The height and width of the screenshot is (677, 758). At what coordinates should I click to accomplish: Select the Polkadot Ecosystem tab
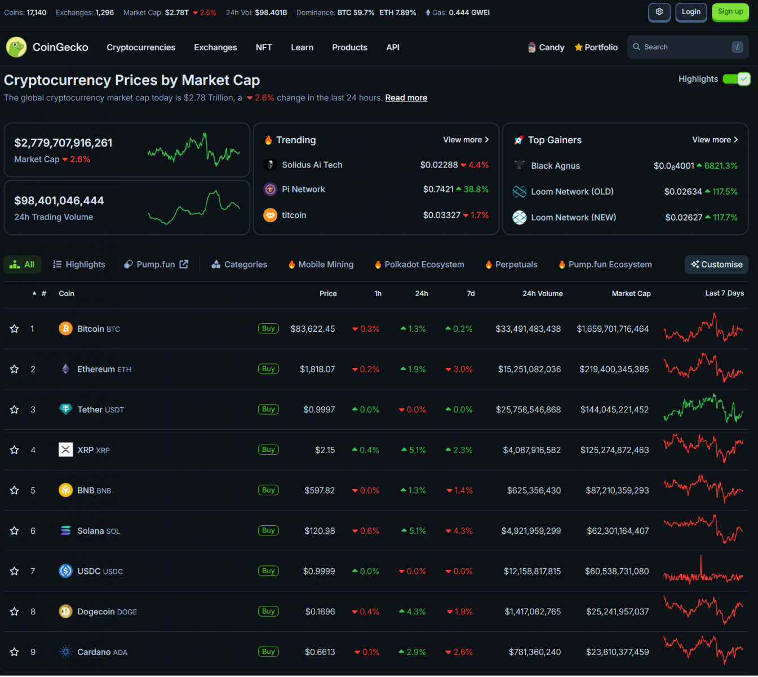(419, 265)
